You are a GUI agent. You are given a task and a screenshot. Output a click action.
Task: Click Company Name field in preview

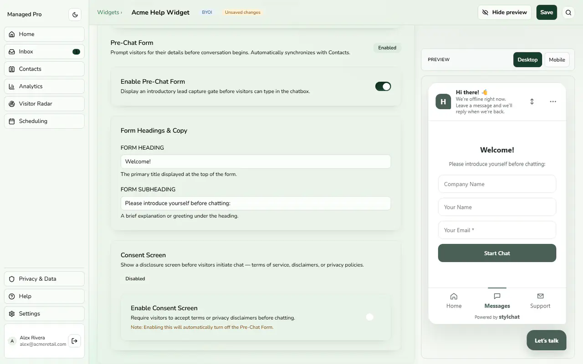click(497, 184)
